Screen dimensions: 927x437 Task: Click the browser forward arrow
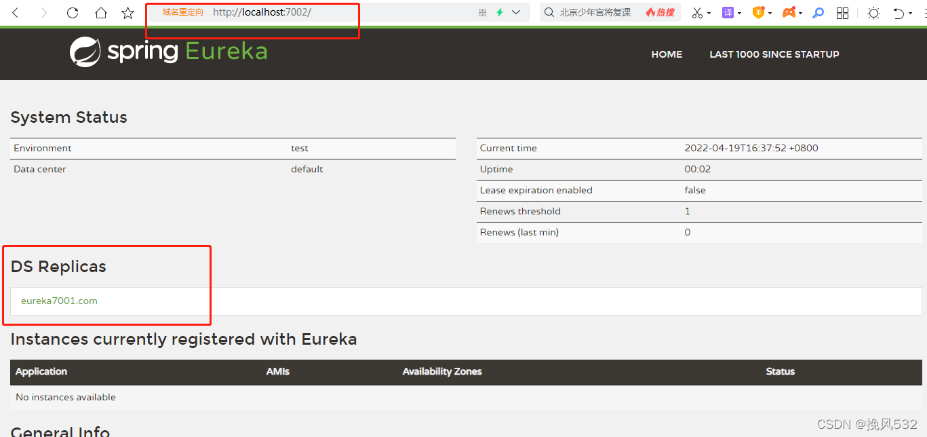(44, 13)
